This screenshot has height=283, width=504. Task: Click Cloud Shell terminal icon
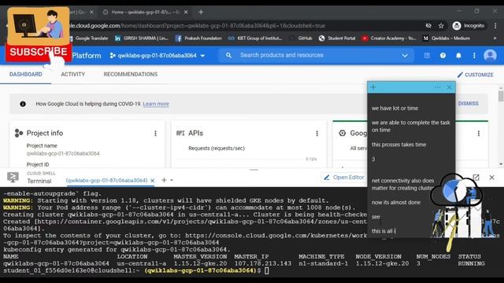tap(13, 177)
